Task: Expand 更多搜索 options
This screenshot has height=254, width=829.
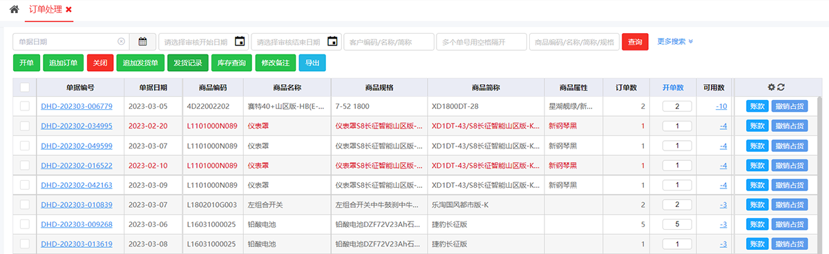Action: pyautogui.click(x=675, y=41)
